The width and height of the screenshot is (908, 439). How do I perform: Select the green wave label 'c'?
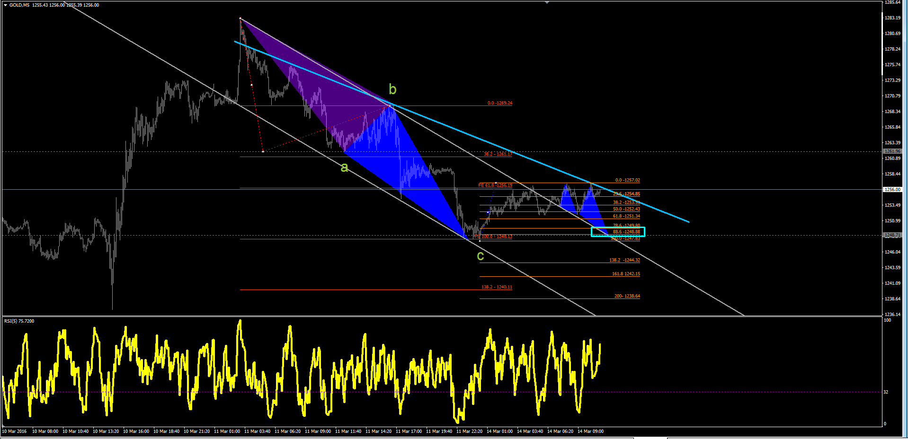click(x=480, y=256)
